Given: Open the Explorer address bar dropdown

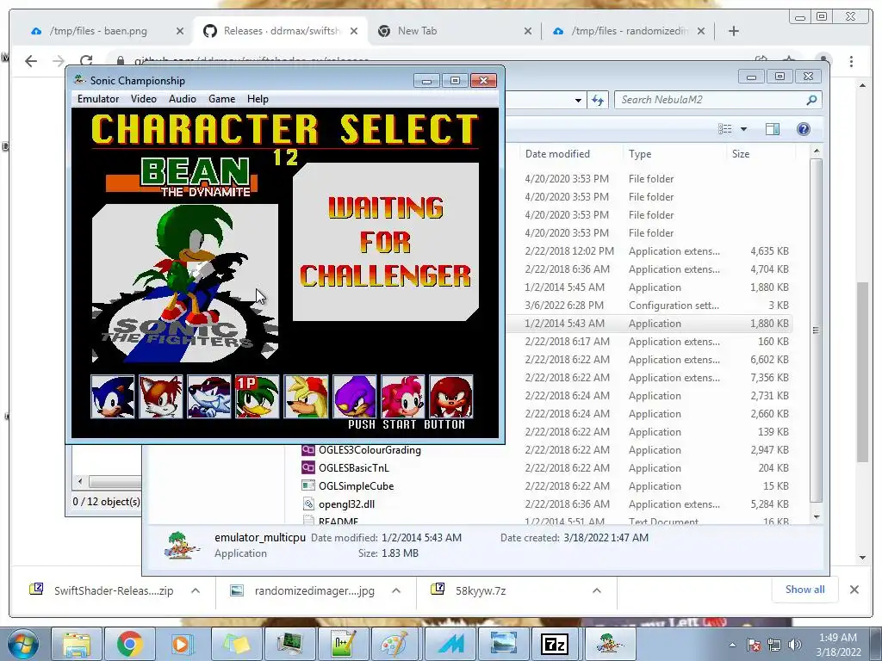Looking at the screenshot, I should (x=578, y=100).
